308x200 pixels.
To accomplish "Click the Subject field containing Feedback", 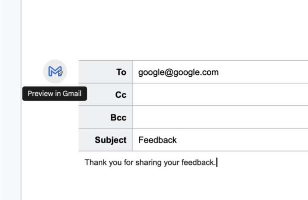I will 220,140.
